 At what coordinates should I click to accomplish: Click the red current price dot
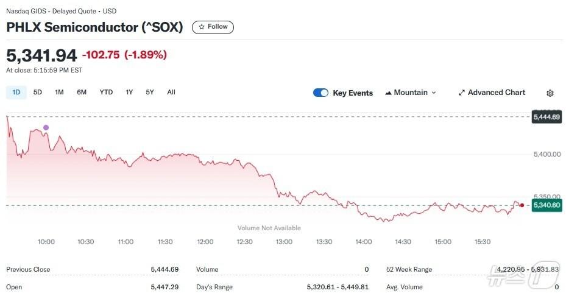point(522,205)
